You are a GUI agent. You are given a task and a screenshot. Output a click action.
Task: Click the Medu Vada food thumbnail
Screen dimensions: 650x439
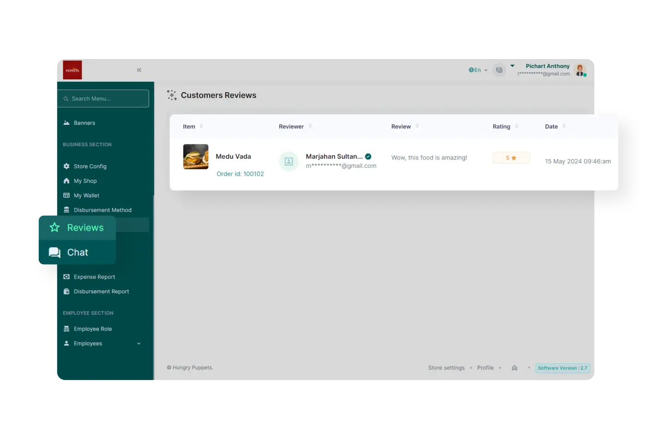(x=196, y=157)
